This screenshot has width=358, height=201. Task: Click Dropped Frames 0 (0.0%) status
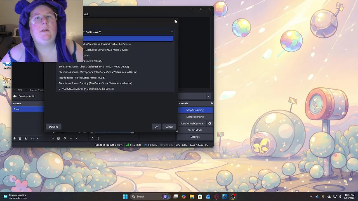point(109,145)
